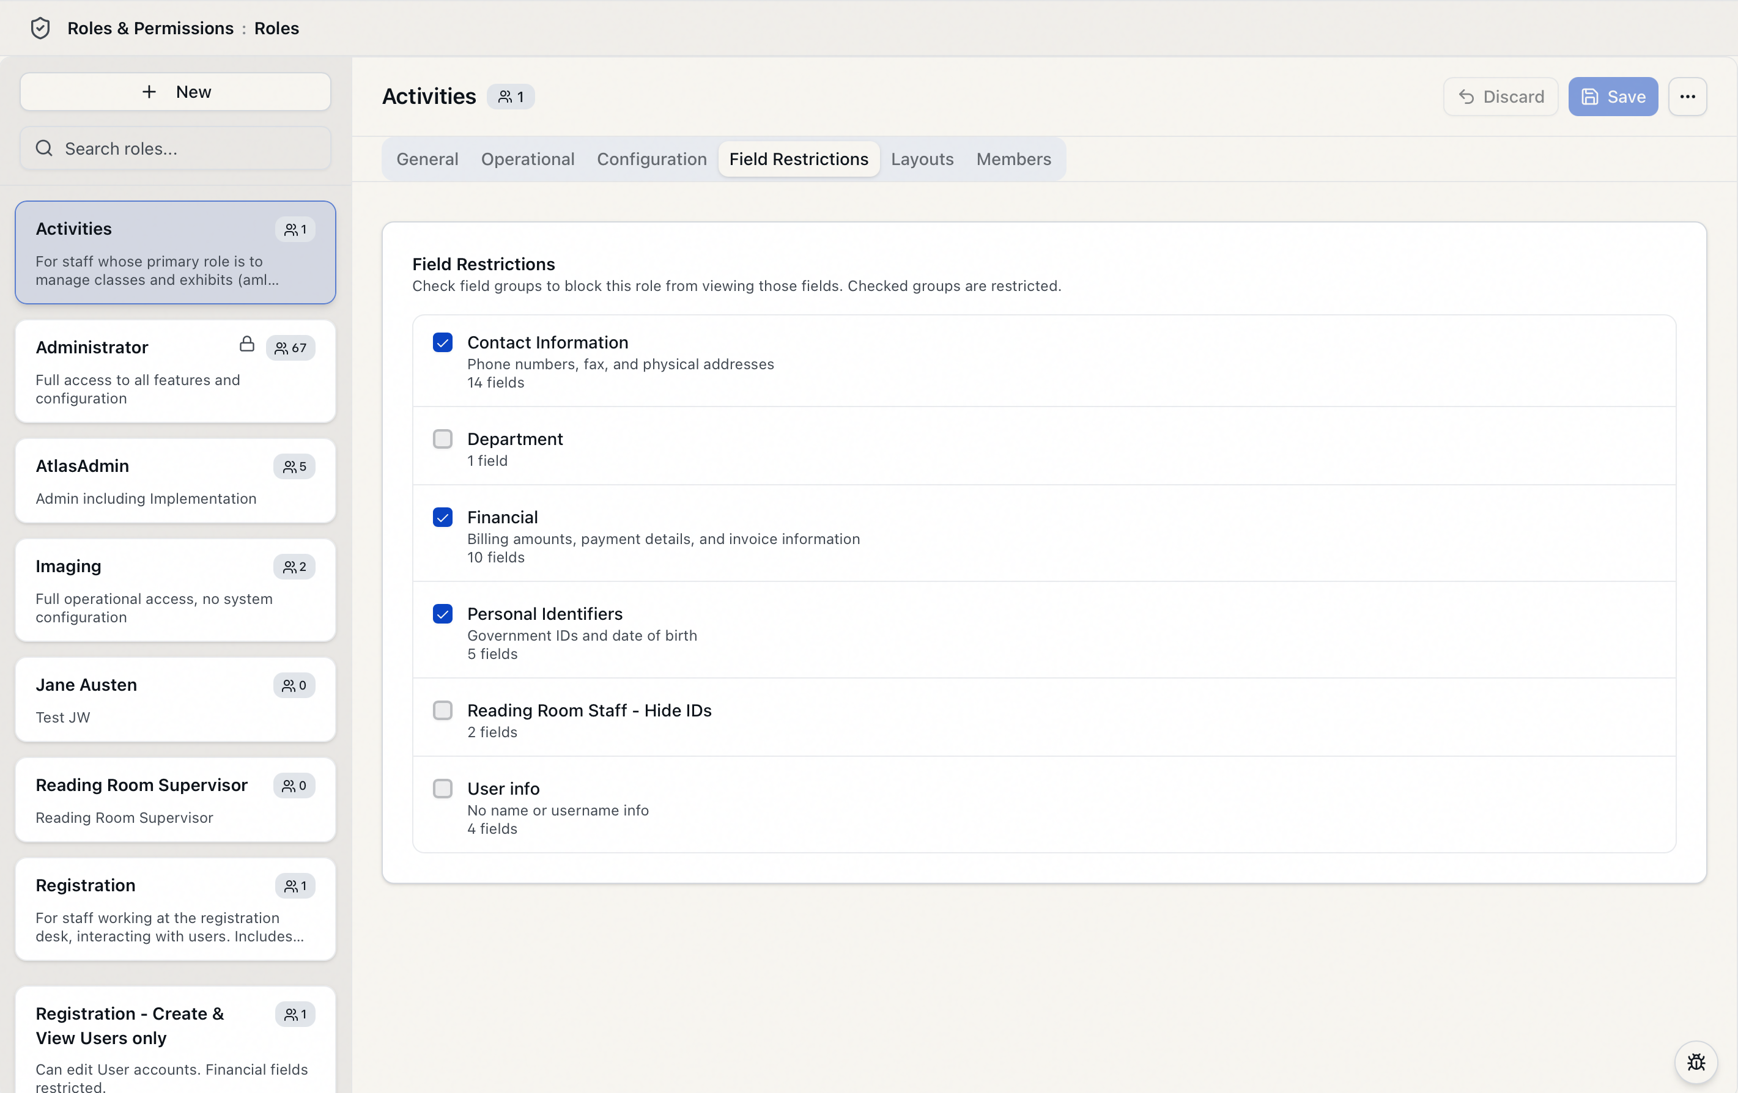The width and height of the screenshot is (1738, 1093).
Task: Discard the pending changes
Action: click(1501, 97)
